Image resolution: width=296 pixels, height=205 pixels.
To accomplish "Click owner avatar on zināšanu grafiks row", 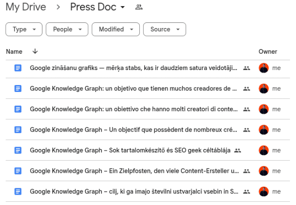I will (264, 68).
